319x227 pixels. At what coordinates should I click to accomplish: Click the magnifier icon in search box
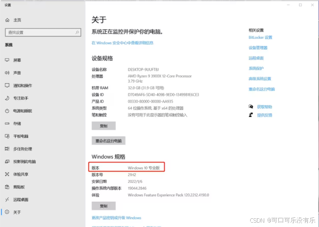(x=77, y=32)
